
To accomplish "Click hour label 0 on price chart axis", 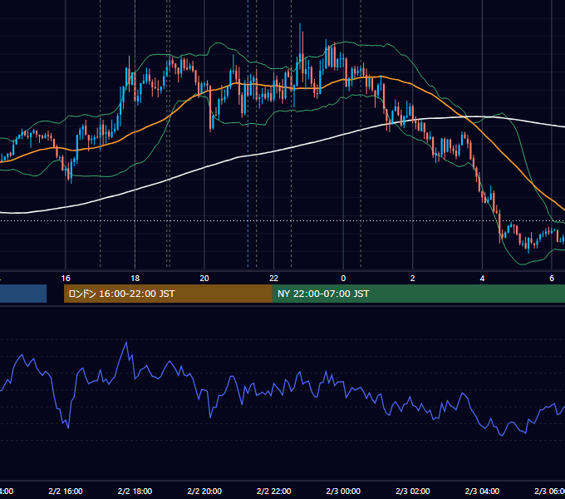I will pos(343,279).
